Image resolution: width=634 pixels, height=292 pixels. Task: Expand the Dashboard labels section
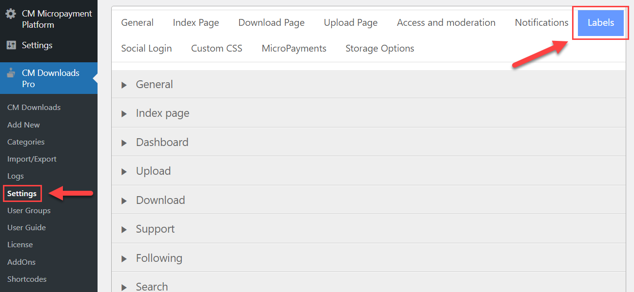(x=368, y=142)
